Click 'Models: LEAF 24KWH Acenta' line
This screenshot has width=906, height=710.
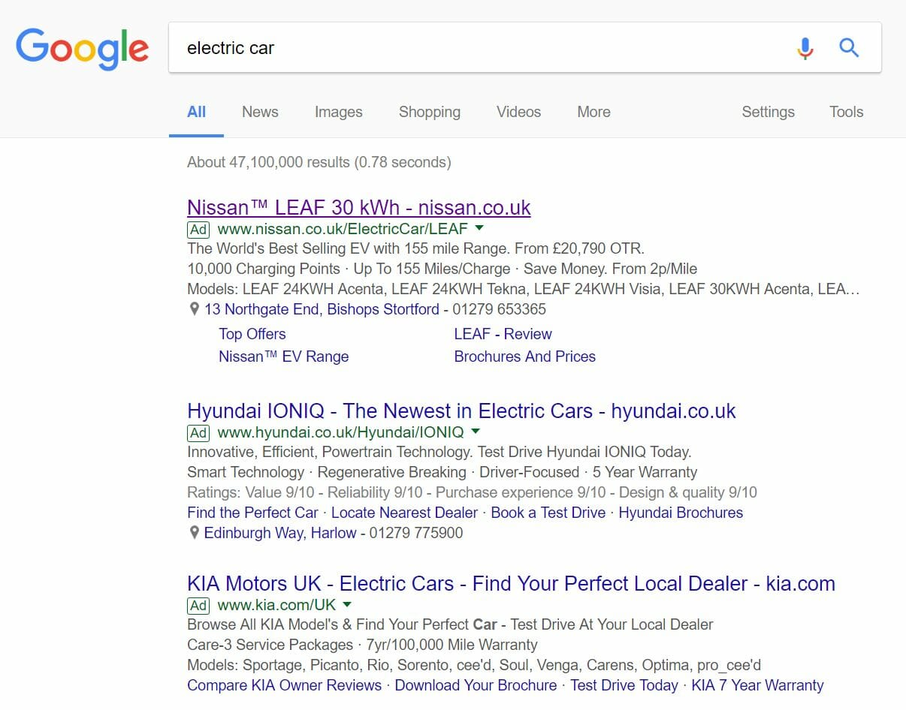click(x=523, y=289)
